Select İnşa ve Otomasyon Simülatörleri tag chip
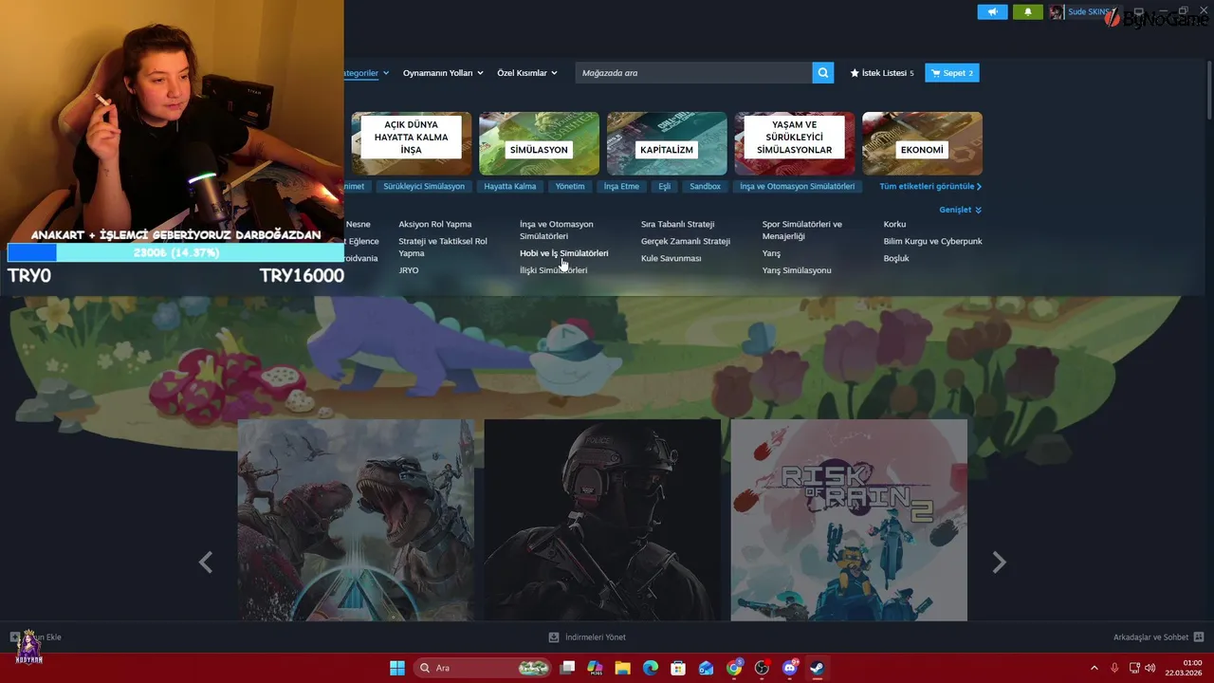 [x=797, y=186]
